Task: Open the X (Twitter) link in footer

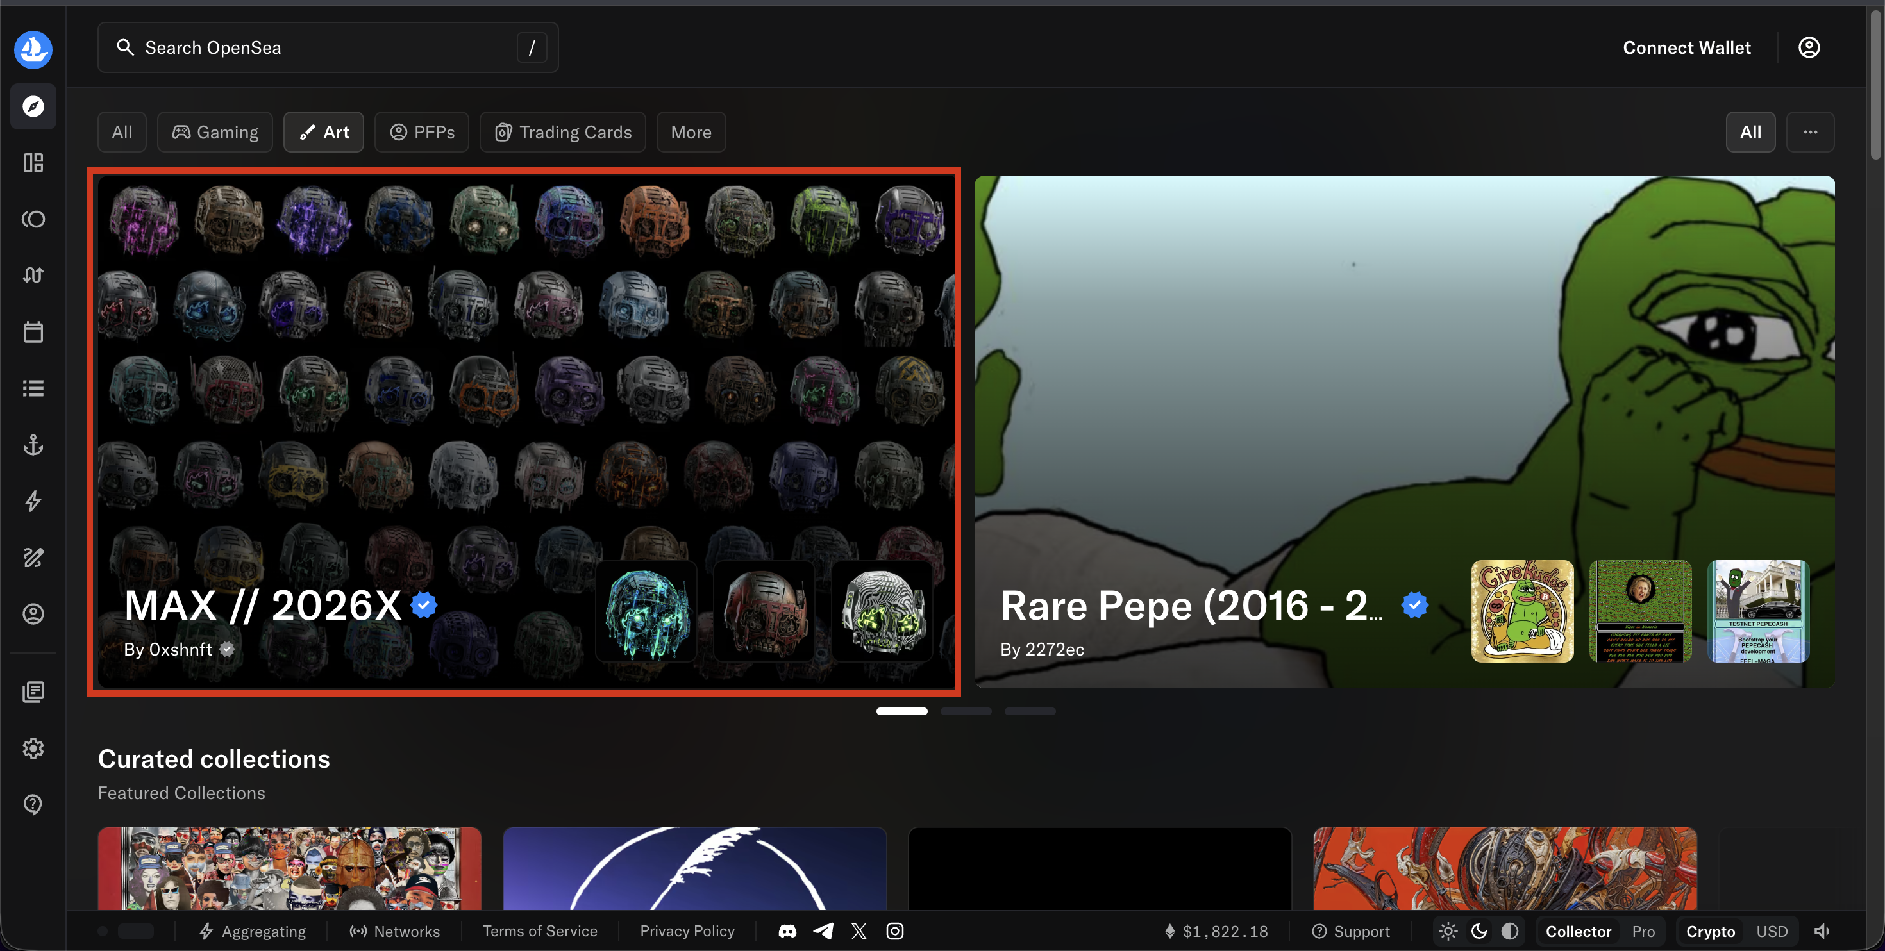Action: point(859,931)
